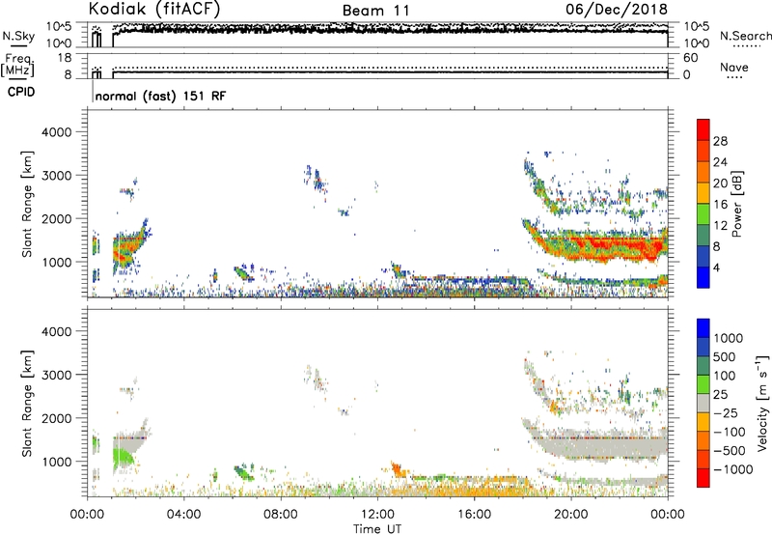Pick the red bottom Velocity colorbar segment
The width and height of the screenshot is (772, 535).
(703, 478)
